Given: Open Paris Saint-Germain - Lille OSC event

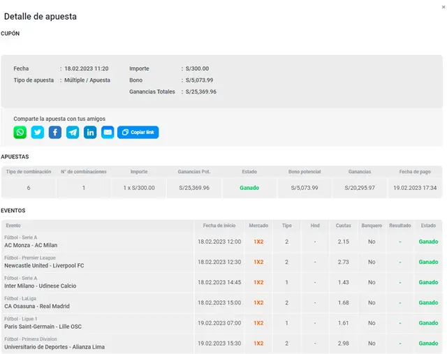Looking at the screenshot, I should [43, 326].
